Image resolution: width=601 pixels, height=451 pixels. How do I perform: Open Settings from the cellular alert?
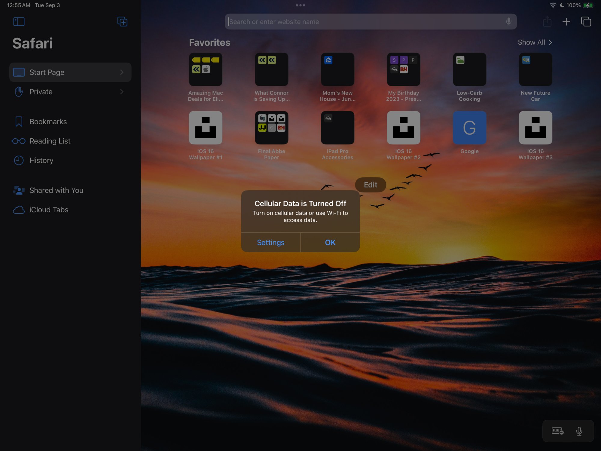tap(270, 243)
